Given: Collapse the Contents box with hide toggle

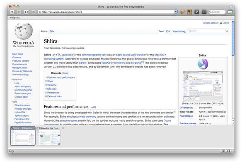Looking at the screenshot, I should (x=65, y=73).
